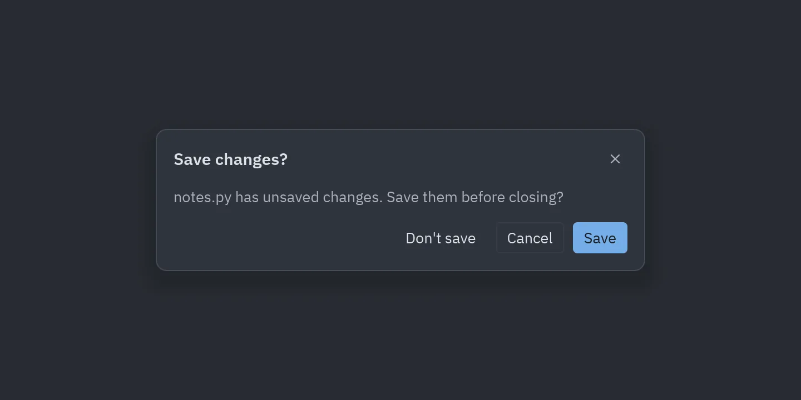The width and height of the screenshot is (801, 400).
Task: Pick the middle Cancel option in the dialog footer
Action: pyautogui.click(x=530, y=238)
